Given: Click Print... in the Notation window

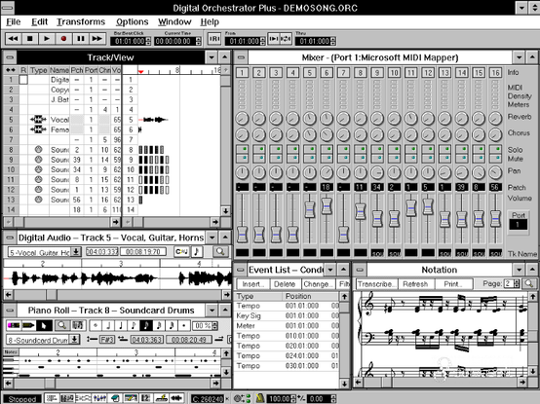Looking at the screenshot, I should tap(453, 284).
